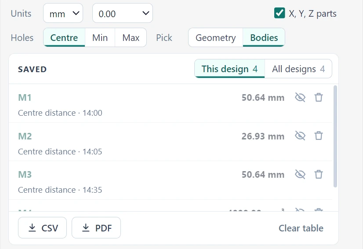Uncheck the X, Y, Z parts checkbox
The image size is (363, 249).
pos(280,13)
